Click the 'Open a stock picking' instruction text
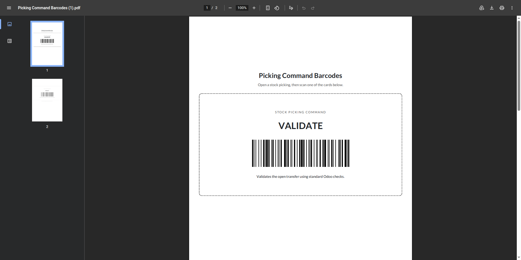The height and width of the screenshot is (260, 521). pyautogui.click(x=300, y=85)
